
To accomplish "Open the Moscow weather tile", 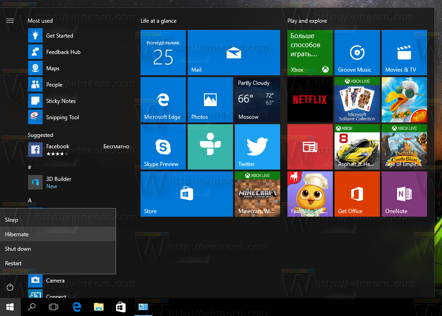I will coord(257,99).
